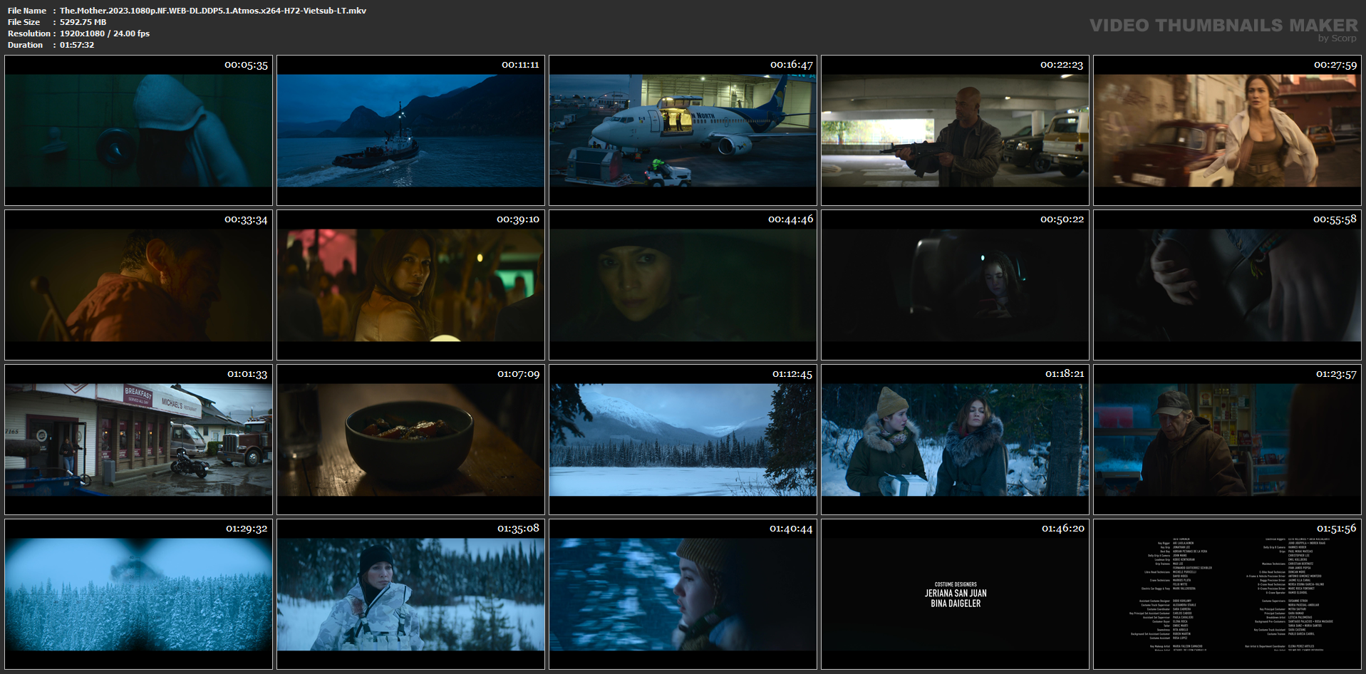Open the woman in crowded bar thumbnail
Viewport: 1366px width, 674px height.
(410, 285)
